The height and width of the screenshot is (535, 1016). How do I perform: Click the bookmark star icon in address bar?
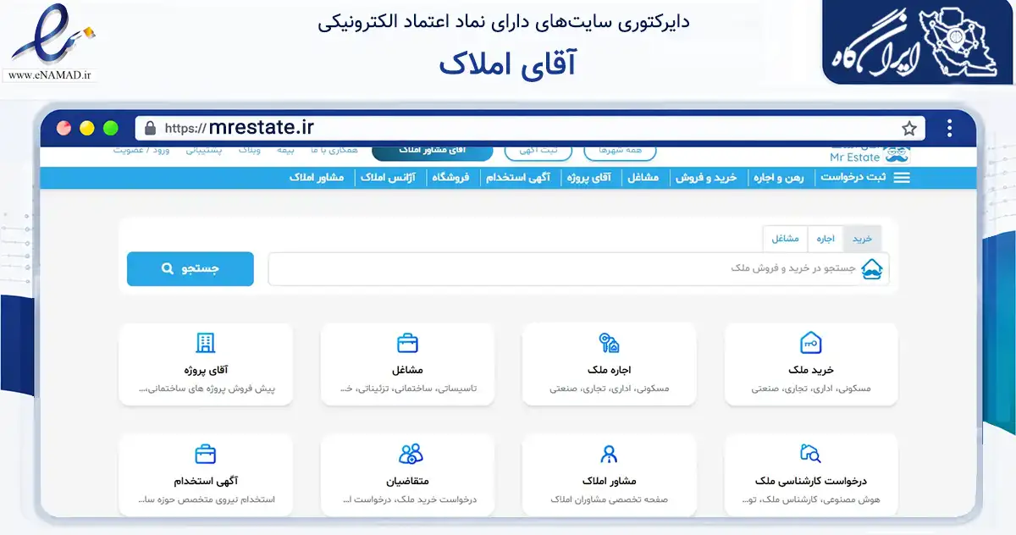909,129
